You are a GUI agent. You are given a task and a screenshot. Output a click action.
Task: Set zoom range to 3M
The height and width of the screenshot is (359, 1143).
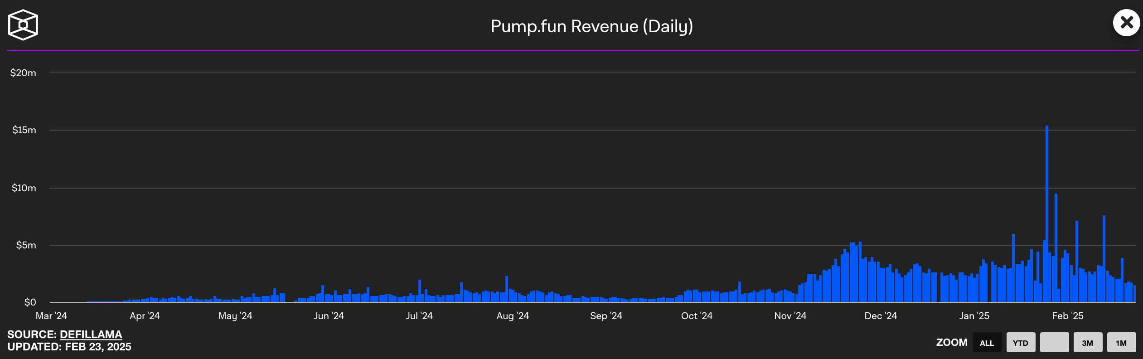(1088, 343)
